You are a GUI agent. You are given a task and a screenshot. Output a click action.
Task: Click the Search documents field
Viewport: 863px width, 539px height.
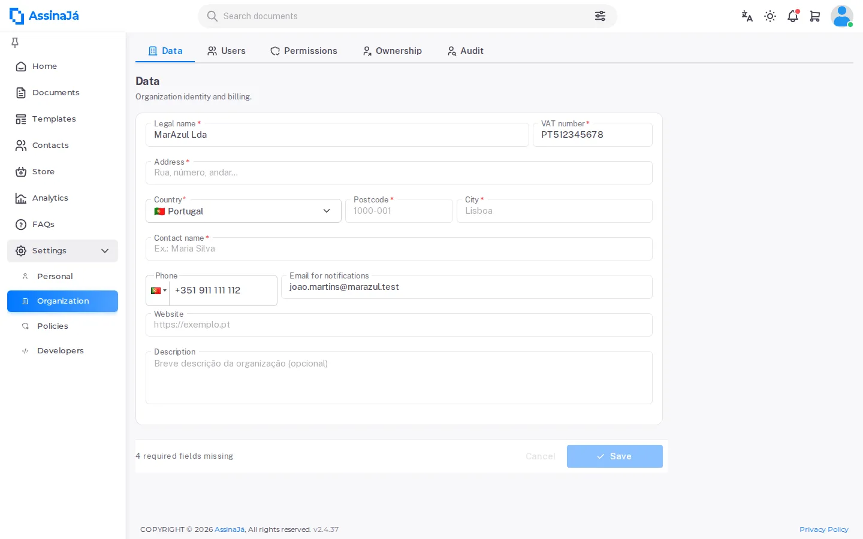(x=402, y=16)
